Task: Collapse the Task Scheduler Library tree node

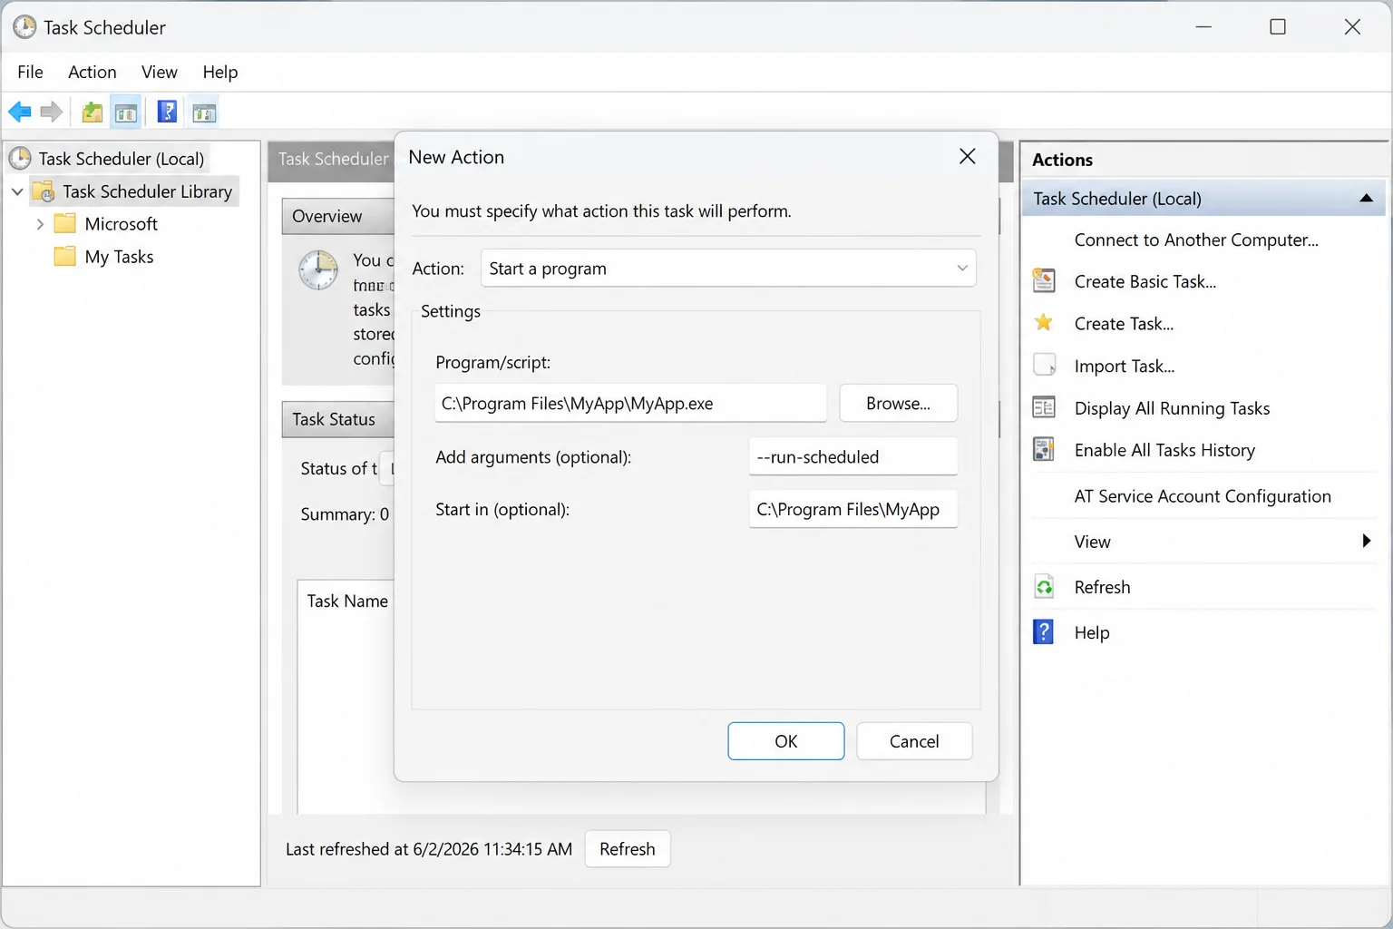Action: [17, 191]
